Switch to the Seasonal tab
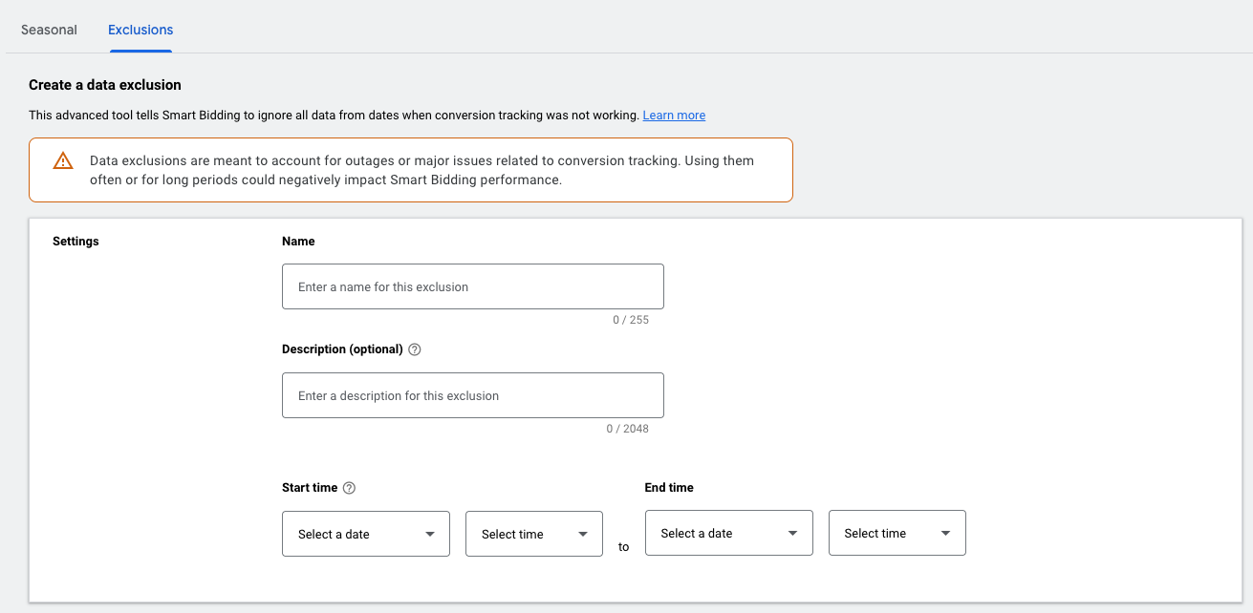 [49, 30]
